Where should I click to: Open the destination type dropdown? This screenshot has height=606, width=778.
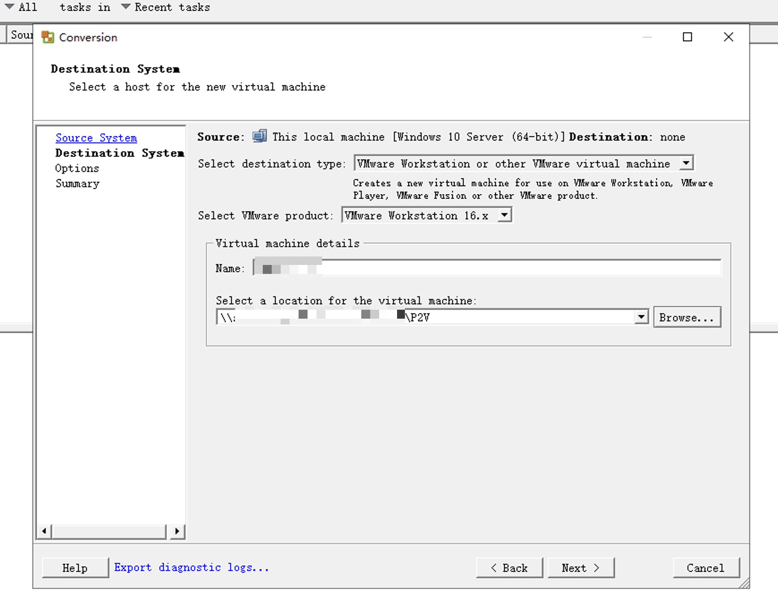[686, 163]
